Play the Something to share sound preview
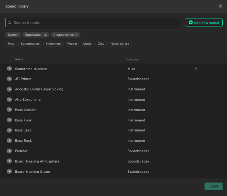 click(x=9, y=69)
